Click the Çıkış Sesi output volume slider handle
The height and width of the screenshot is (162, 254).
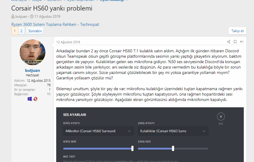[x=173, y=148]
